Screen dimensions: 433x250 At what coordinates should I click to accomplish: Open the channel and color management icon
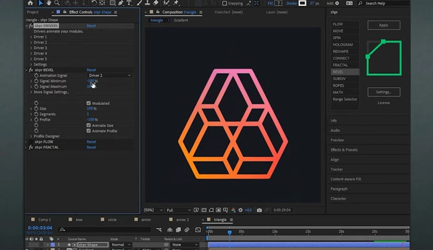[x=234, y=210]
